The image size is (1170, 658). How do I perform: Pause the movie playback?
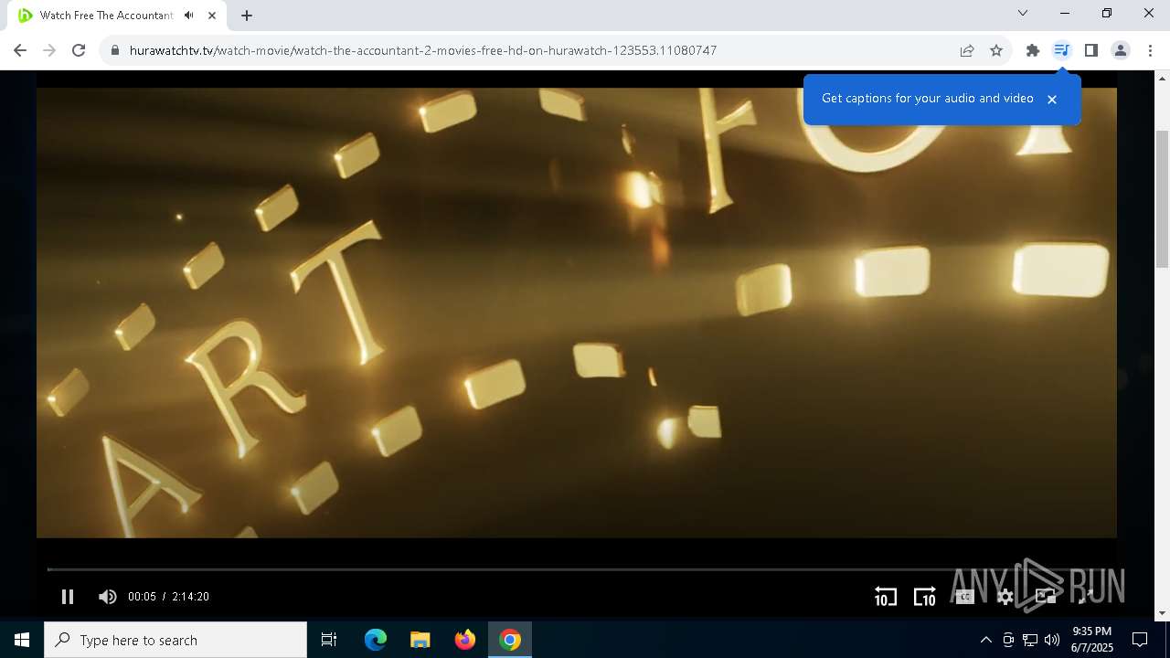[x=68, y=597]
